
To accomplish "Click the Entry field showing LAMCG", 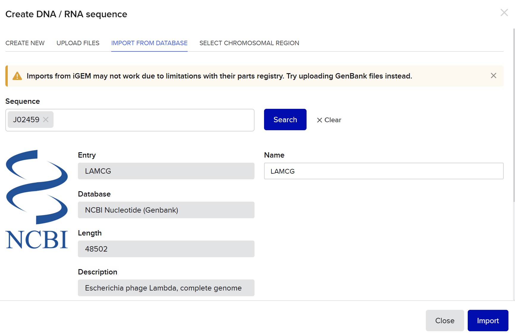I will pos(166,171).
